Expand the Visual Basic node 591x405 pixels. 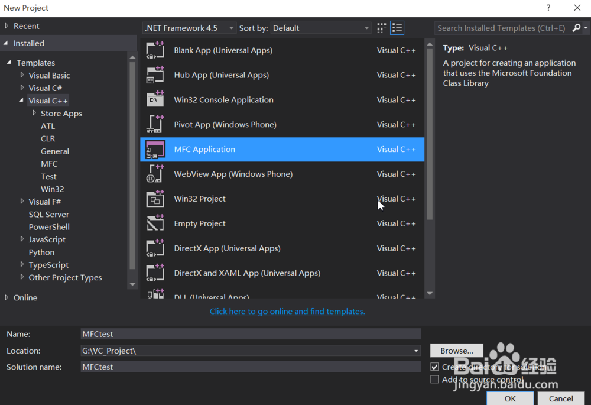tap(22, 75)
